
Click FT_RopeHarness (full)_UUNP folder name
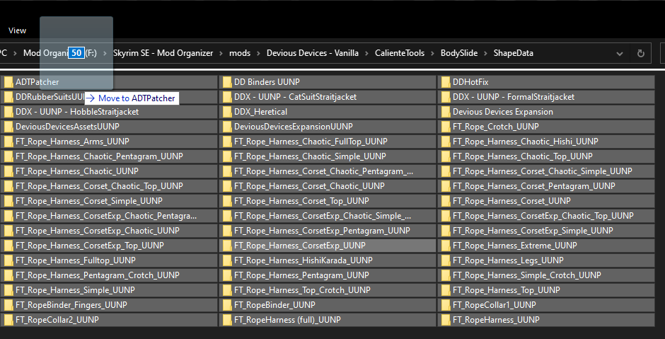287,319
